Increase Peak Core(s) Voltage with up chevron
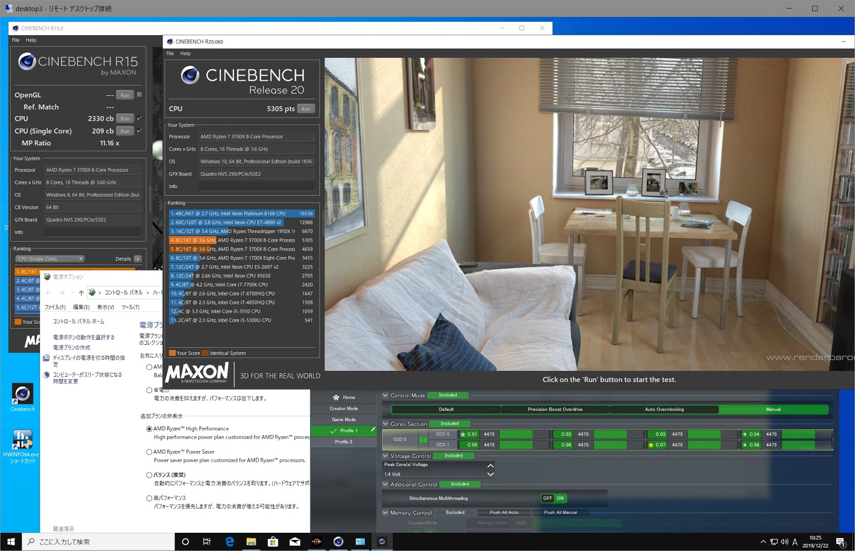Viewport: 855px width, 551px height. point(491,465)
